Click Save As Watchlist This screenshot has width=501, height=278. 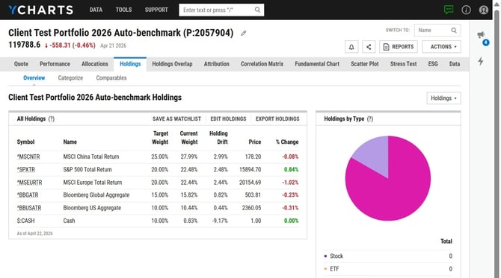click(176, 119)
